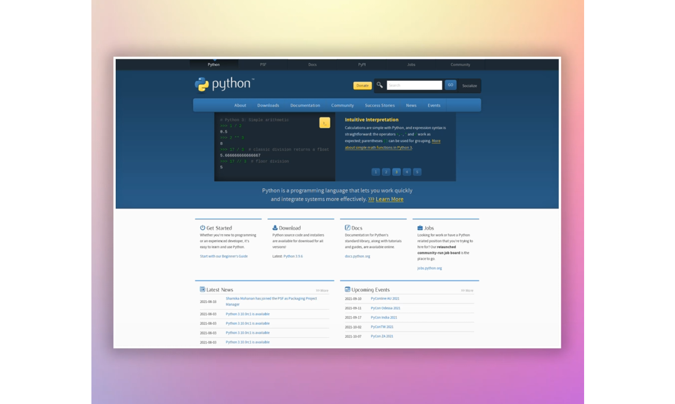This screenshot has height=404, width=675.
Task: Click the yellow Donate button
Action: [362, 86]
